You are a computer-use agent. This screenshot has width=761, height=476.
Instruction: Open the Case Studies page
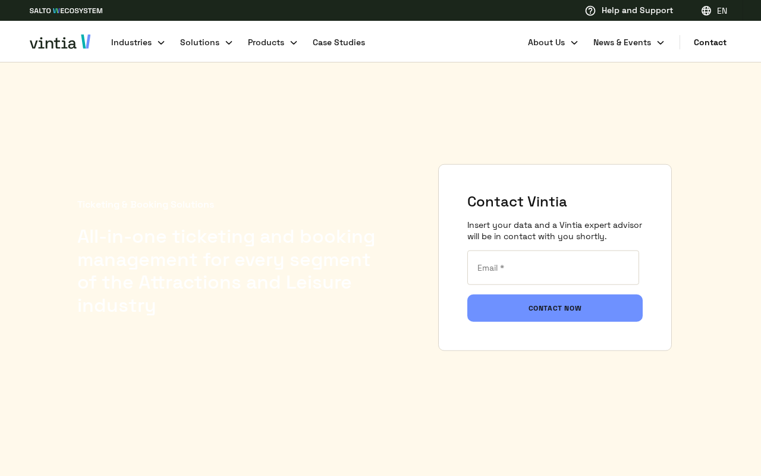(x=339, y=43)
